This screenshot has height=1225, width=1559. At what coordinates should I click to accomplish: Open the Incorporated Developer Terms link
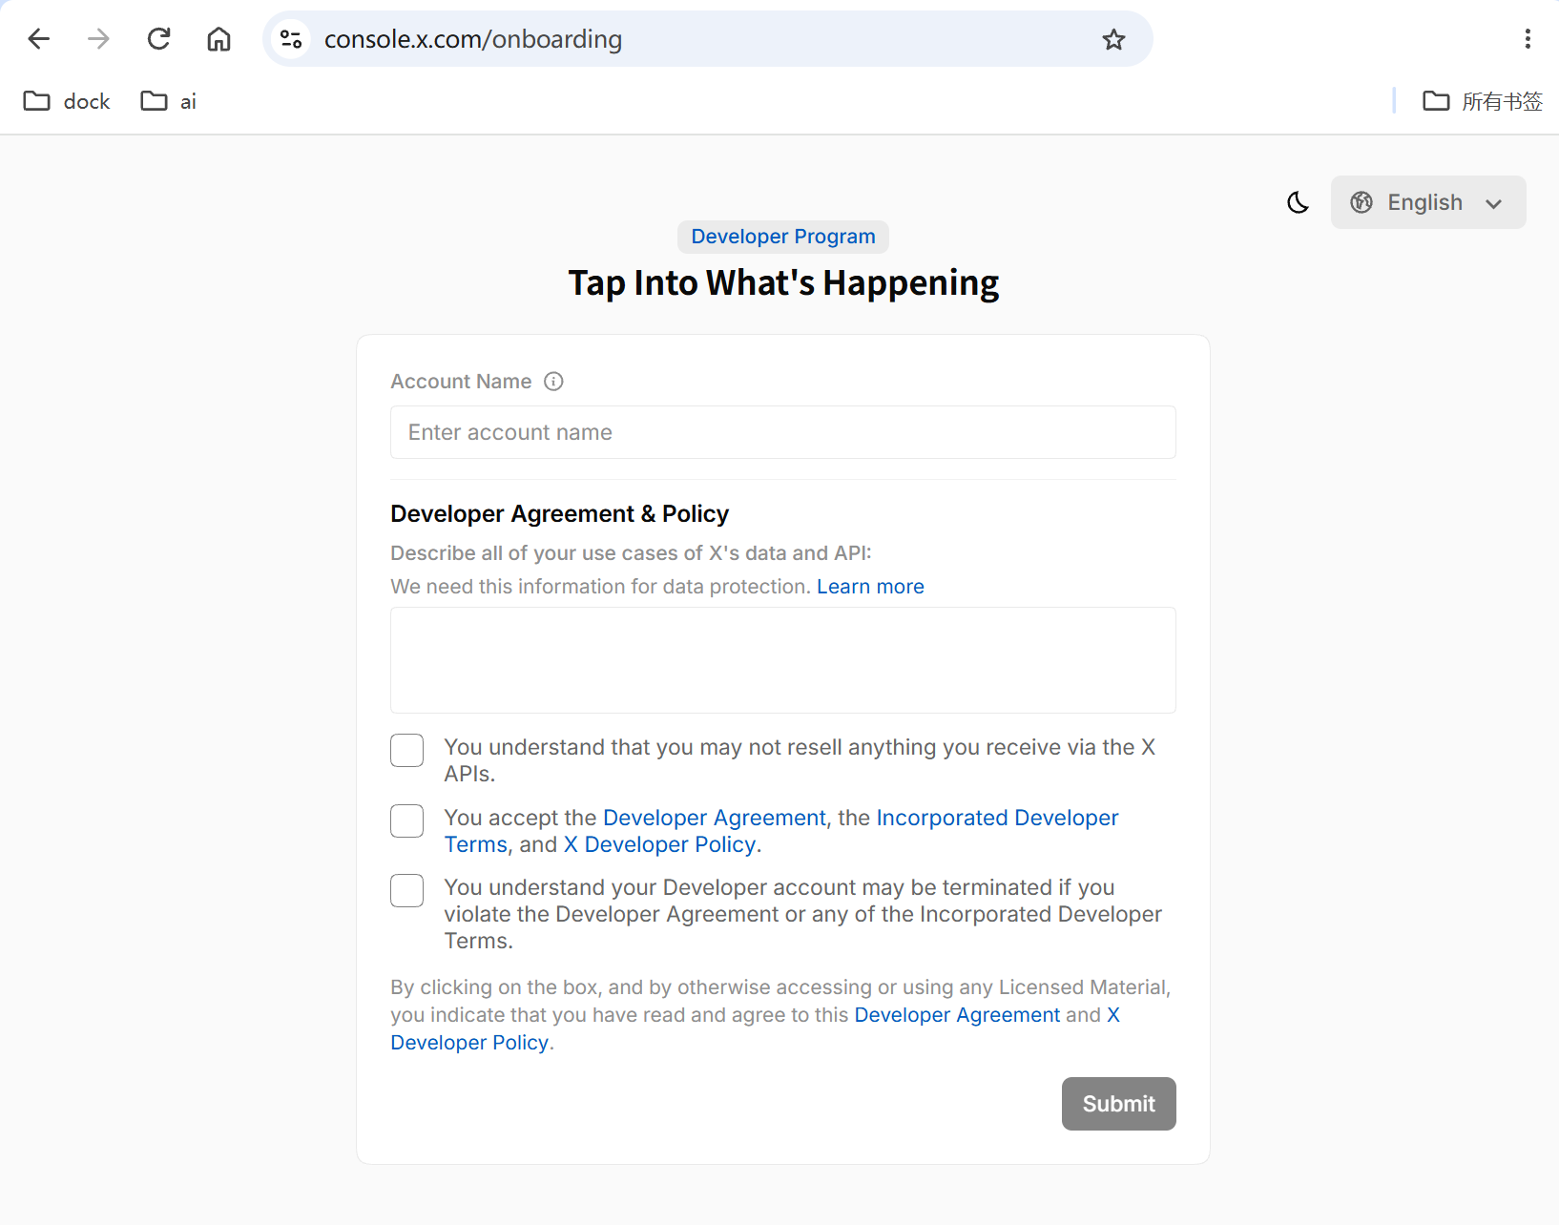pos(781,831)
